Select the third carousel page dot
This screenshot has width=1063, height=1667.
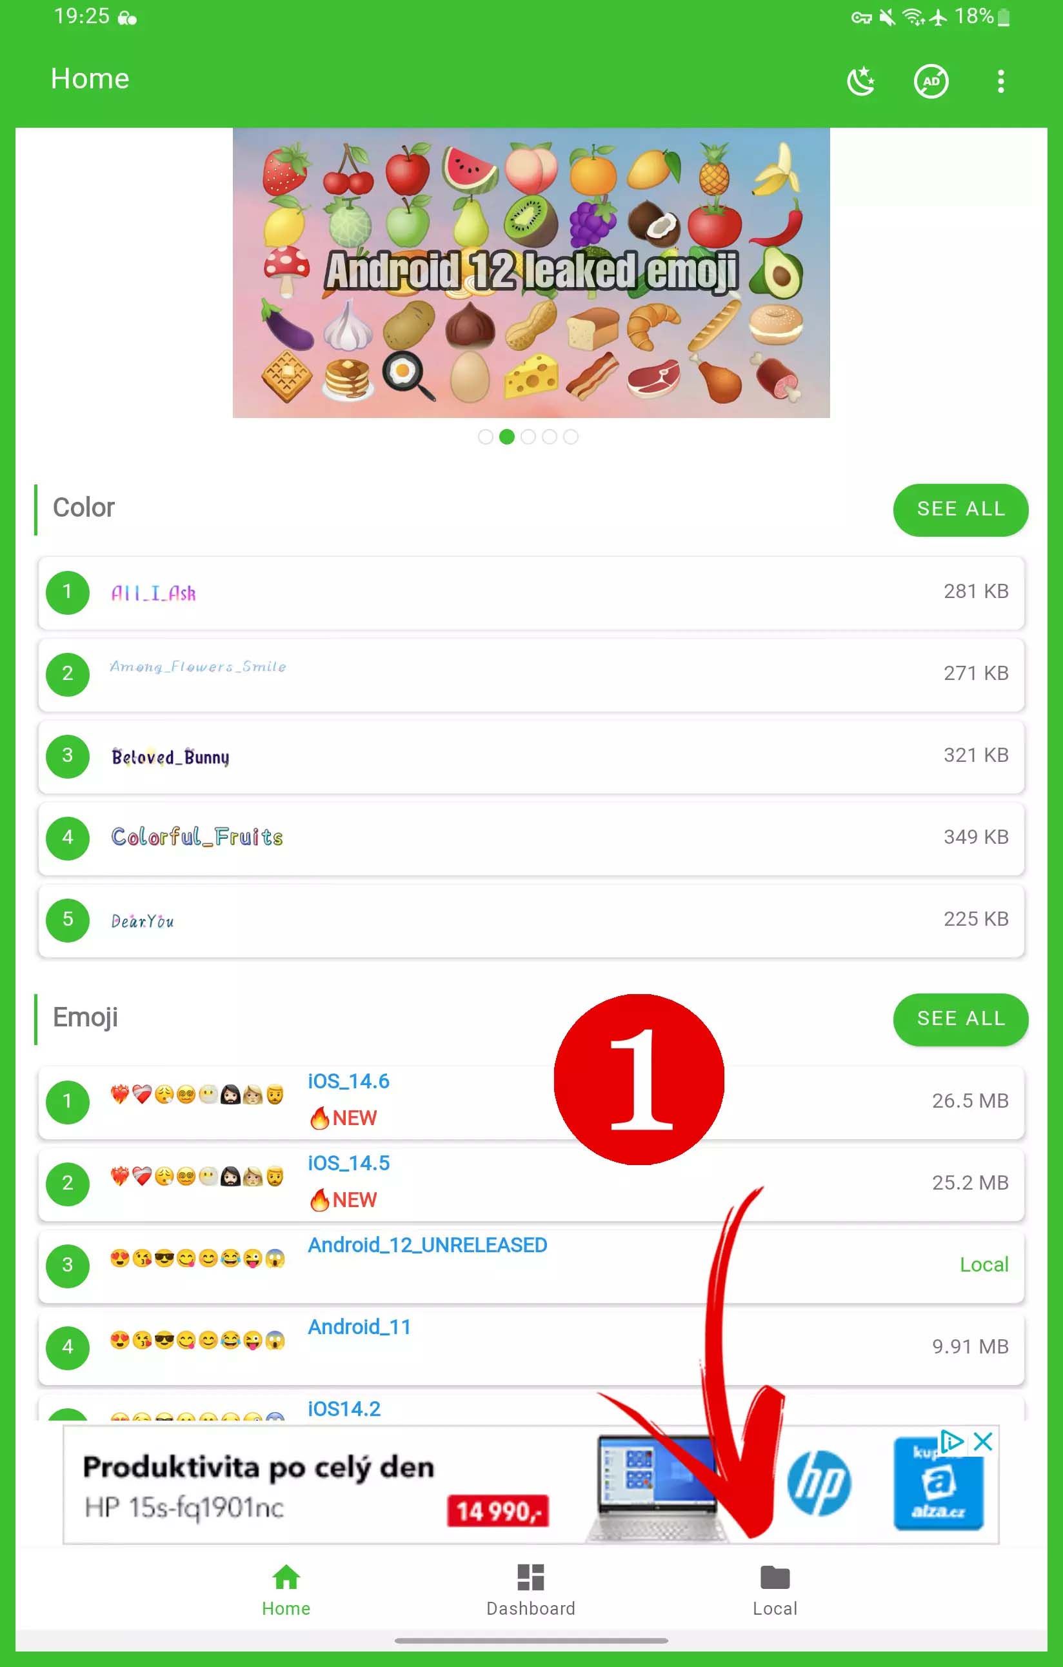[x=528, y=437]
